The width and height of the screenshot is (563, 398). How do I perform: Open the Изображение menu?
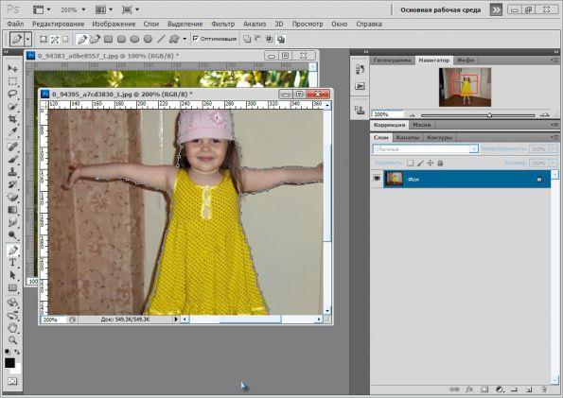114,24
